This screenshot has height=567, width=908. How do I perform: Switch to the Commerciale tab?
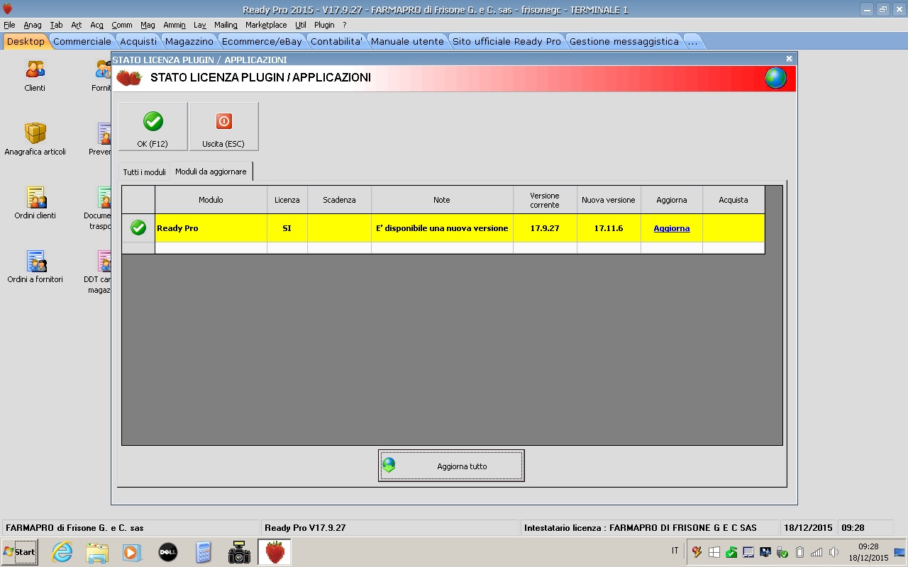tap(82, 41)
